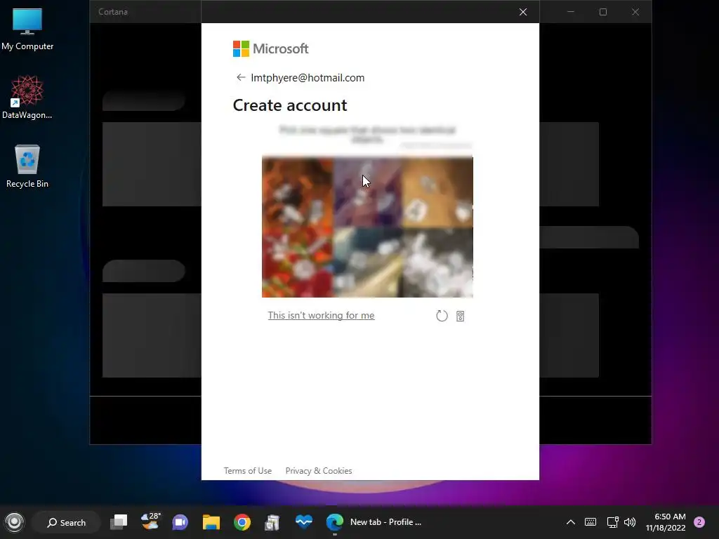Select the bottom-left red puzzle tile
This screenshot has height=539, width=719.
coord(297,262)
